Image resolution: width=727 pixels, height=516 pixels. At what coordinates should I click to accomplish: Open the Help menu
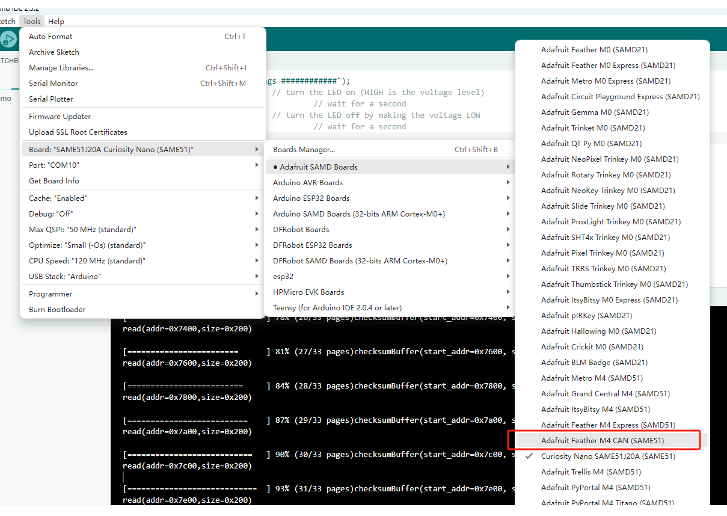pyautogui.click(x=56, y=21)
